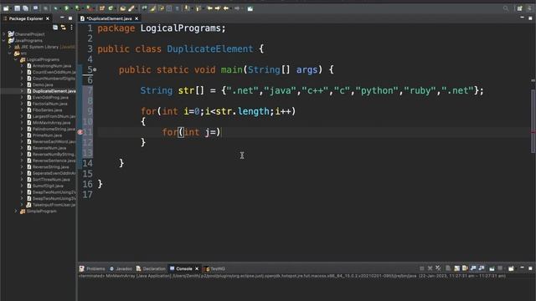Click the Run (green play) toolbar icon
536x301 pixels.
pyautogui.click(x=67, y=8)
